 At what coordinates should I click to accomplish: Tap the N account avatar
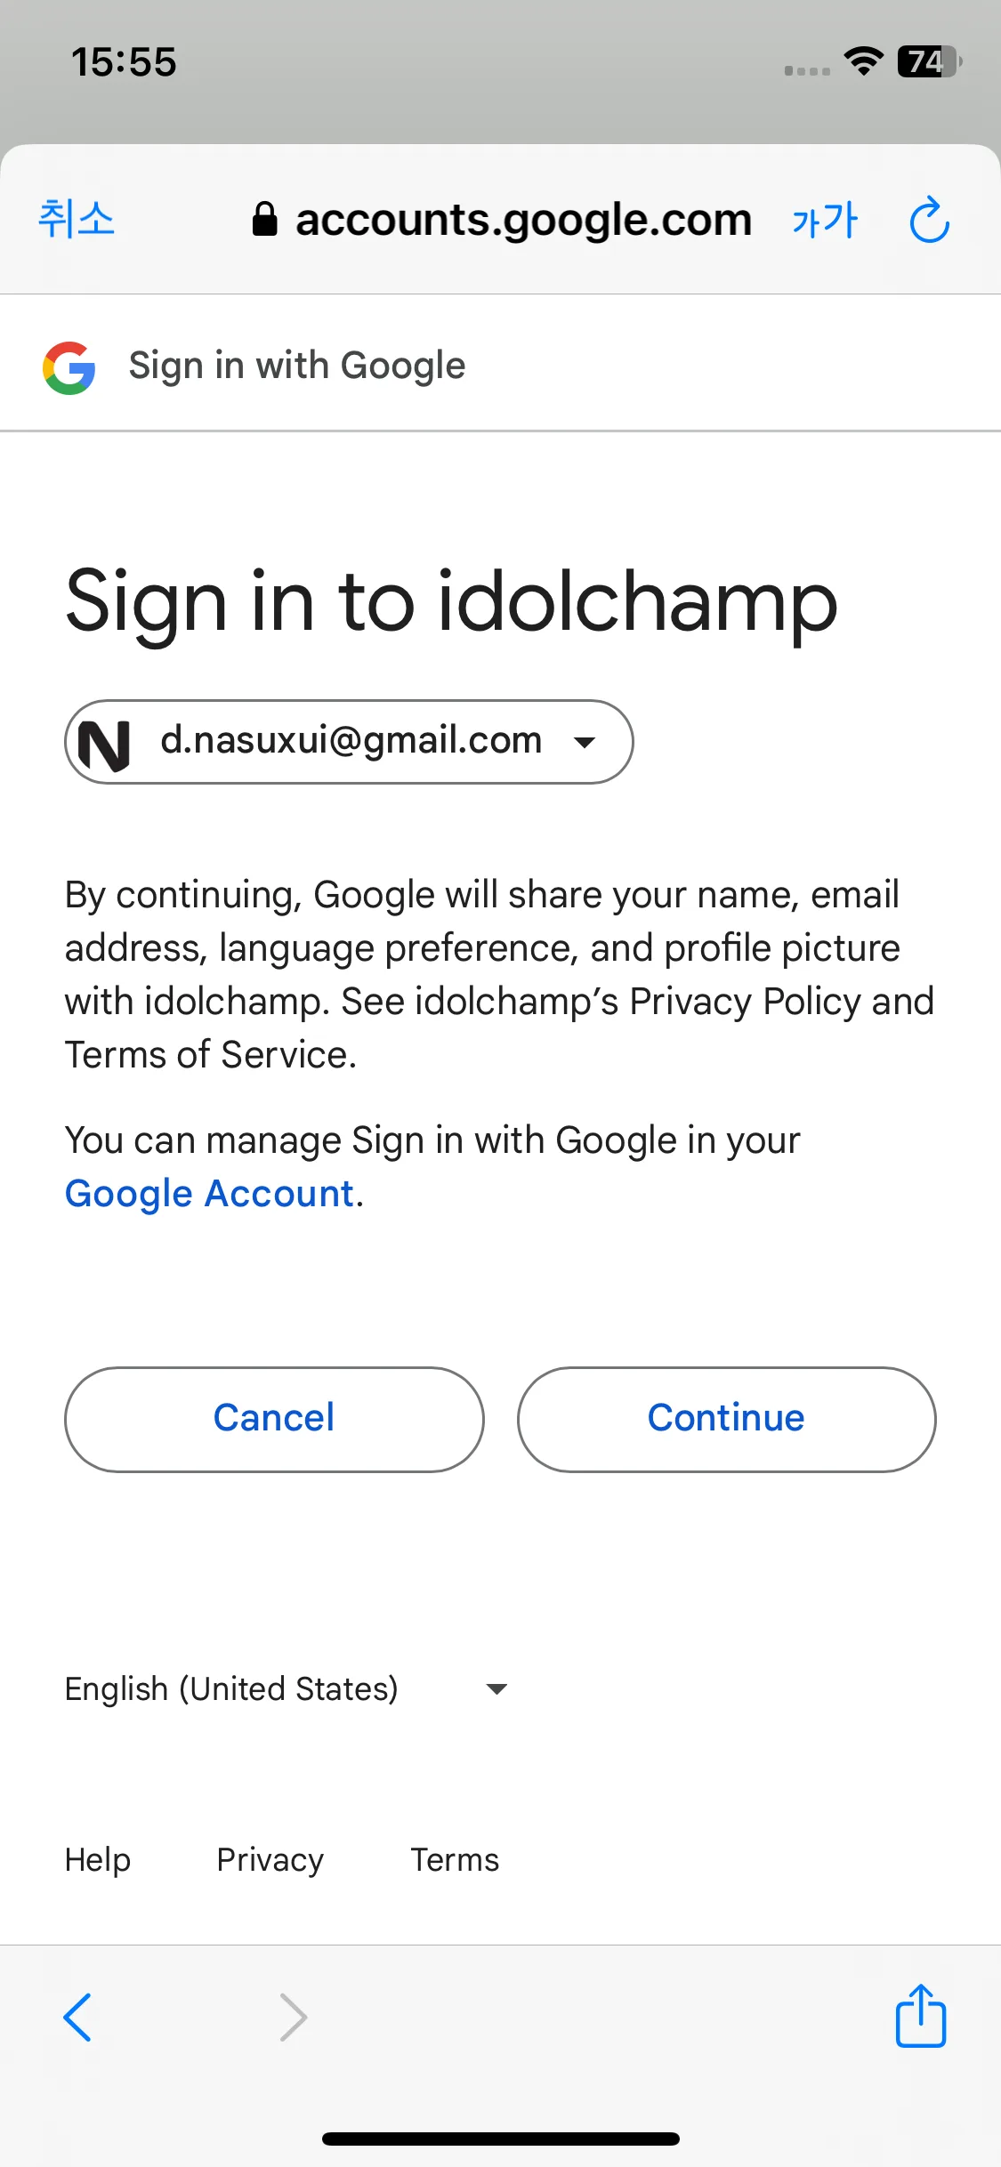coord(104,743)
